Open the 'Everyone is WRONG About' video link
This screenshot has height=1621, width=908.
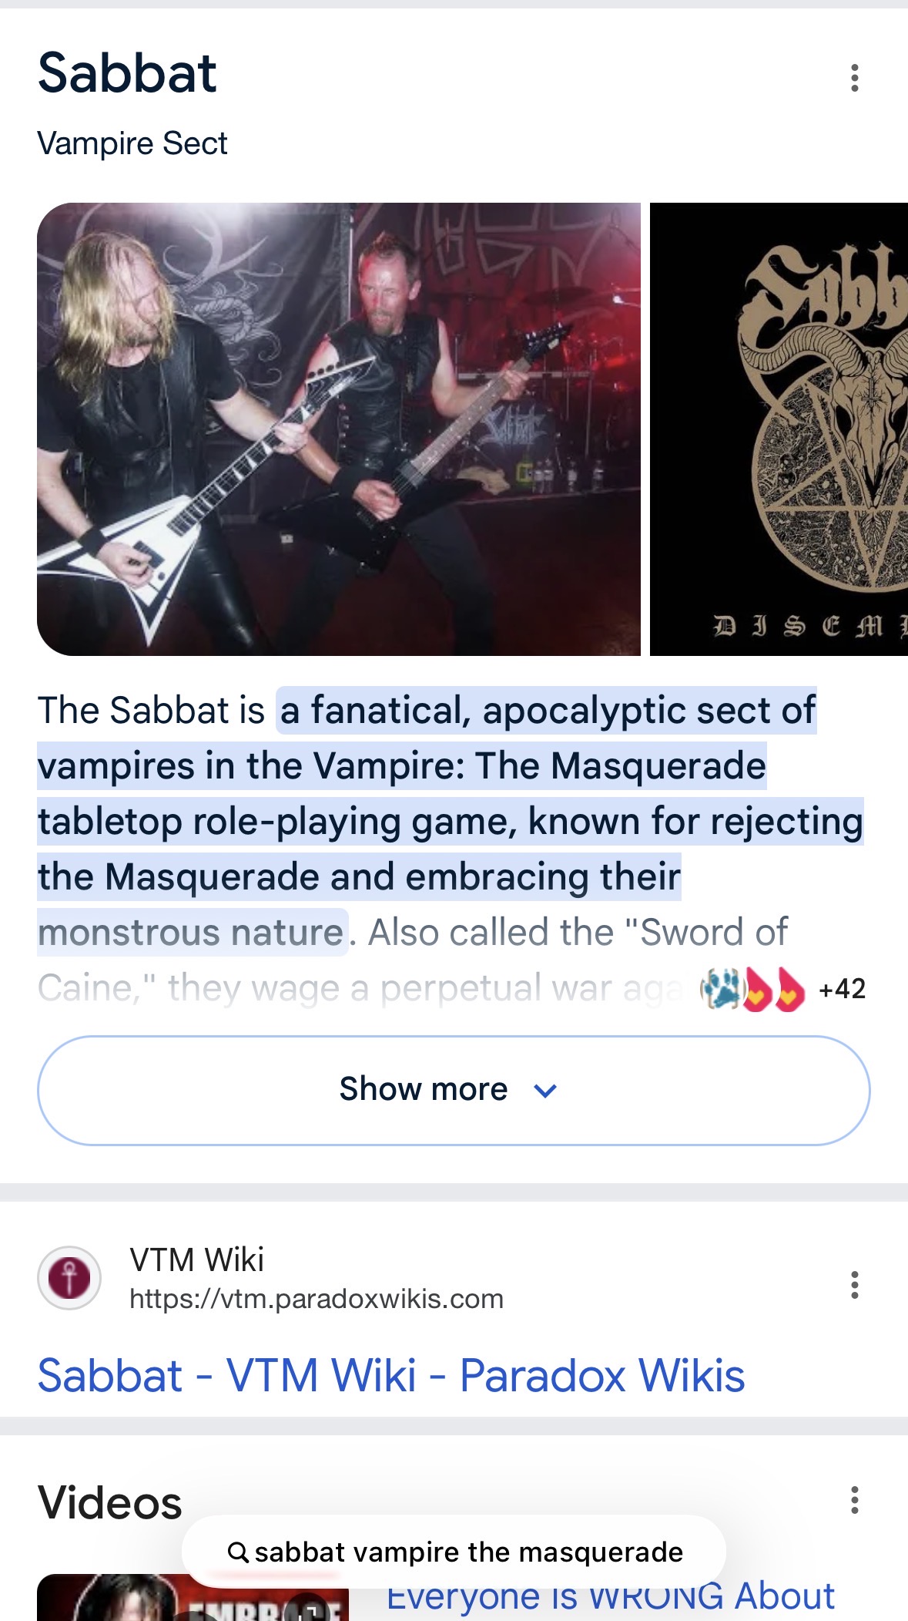(x=611, y=1597)
